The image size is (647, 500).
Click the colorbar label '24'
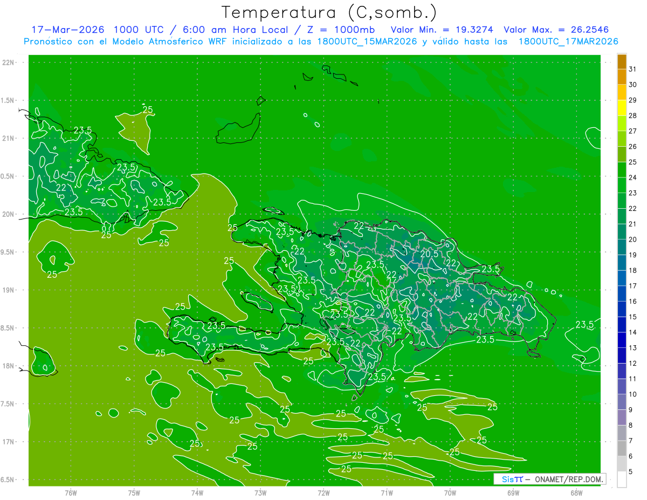pyautogui.click(x=633, y=177)
